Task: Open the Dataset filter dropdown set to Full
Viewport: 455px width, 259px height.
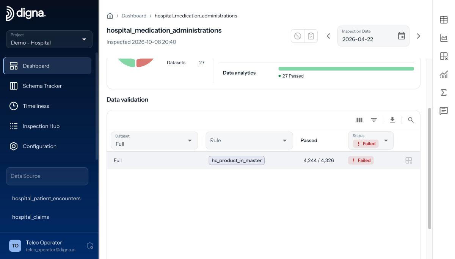Action: (x=154, y=141)
